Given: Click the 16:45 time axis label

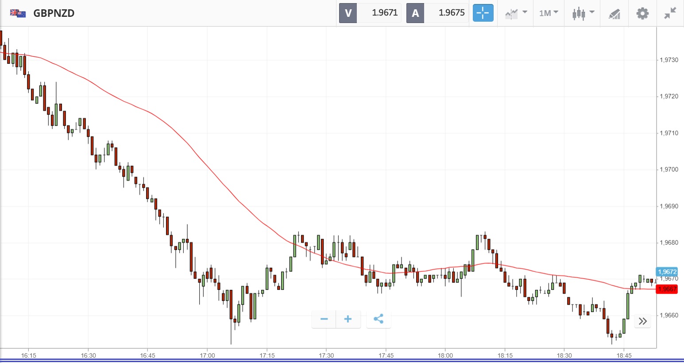Looking at the screenshot, I should coord(148,355).
